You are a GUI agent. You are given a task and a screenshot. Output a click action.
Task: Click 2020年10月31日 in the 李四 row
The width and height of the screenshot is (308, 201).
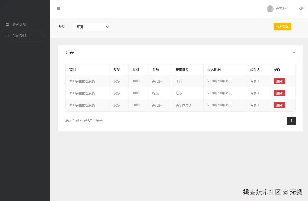pyautogui.click(x=220, y=81)
